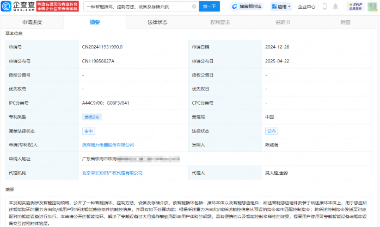
Task: Click the 简单法律状态 label cell
Action: tap(42, 131)
